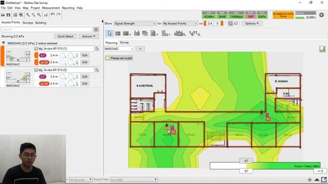Click the zoom out magnifier icon
The image size is (328, 184).
click(x=33, y=15)
